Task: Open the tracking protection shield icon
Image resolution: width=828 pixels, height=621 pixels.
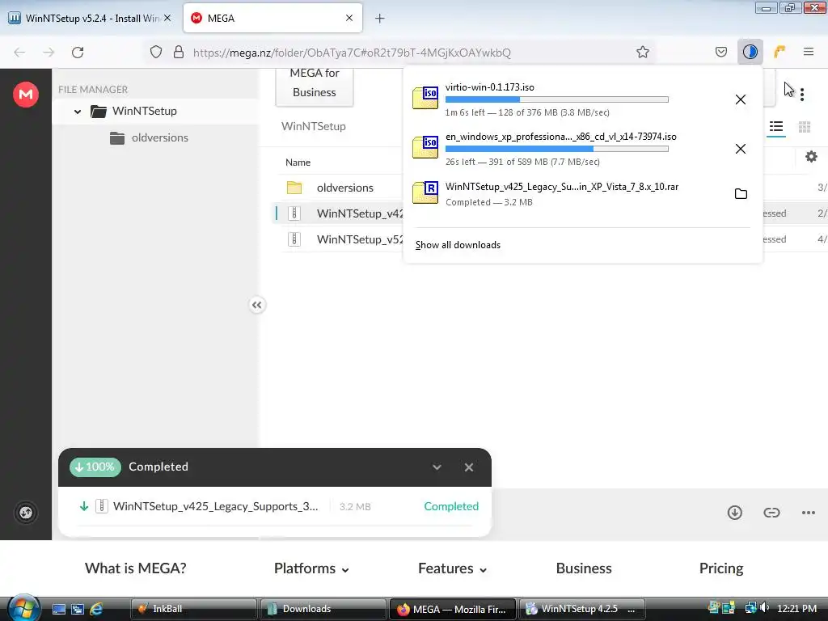Action: [x=156, y=53]
